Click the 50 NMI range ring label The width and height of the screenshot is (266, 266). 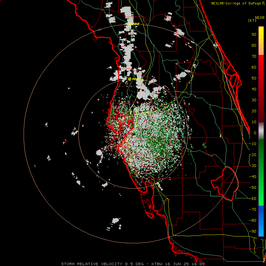(x=133, y=79)
